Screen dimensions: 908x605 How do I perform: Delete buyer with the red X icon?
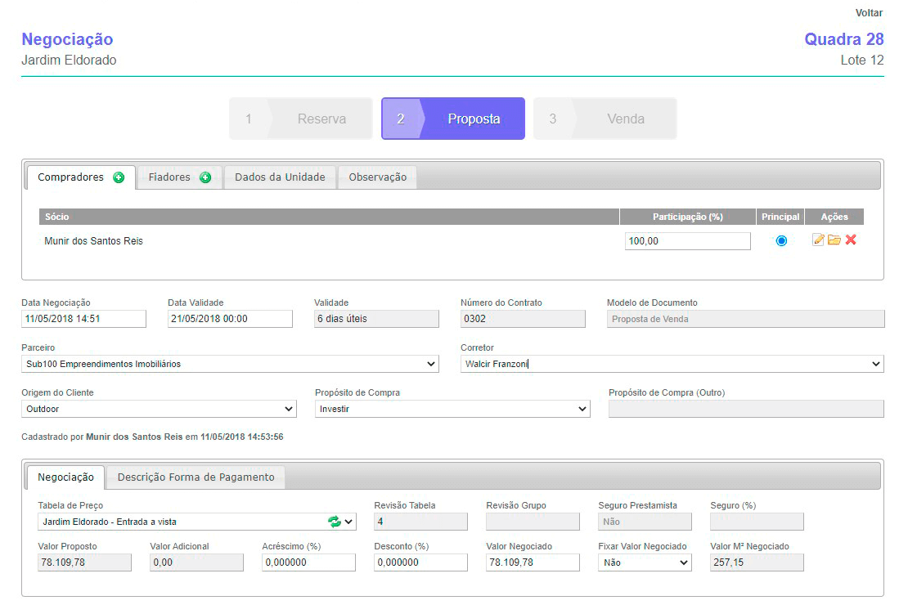tap(851, 240)
